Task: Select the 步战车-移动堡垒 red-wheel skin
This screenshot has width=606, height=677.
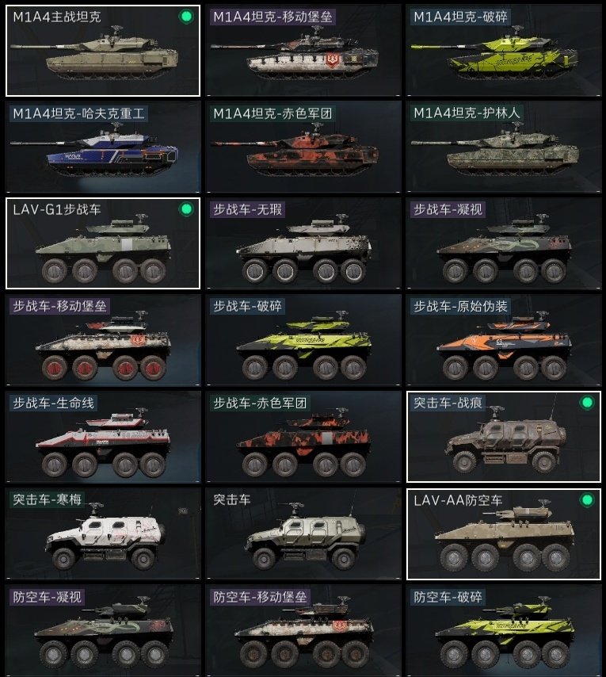Action: [103, 340]
